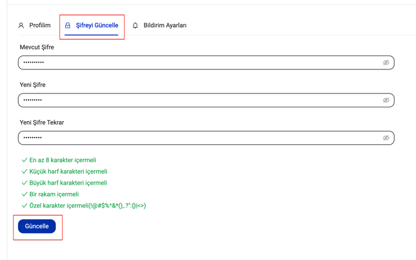Click checkmark beside 'Küçük harf karakteri içermeli'

coord(24,172)
